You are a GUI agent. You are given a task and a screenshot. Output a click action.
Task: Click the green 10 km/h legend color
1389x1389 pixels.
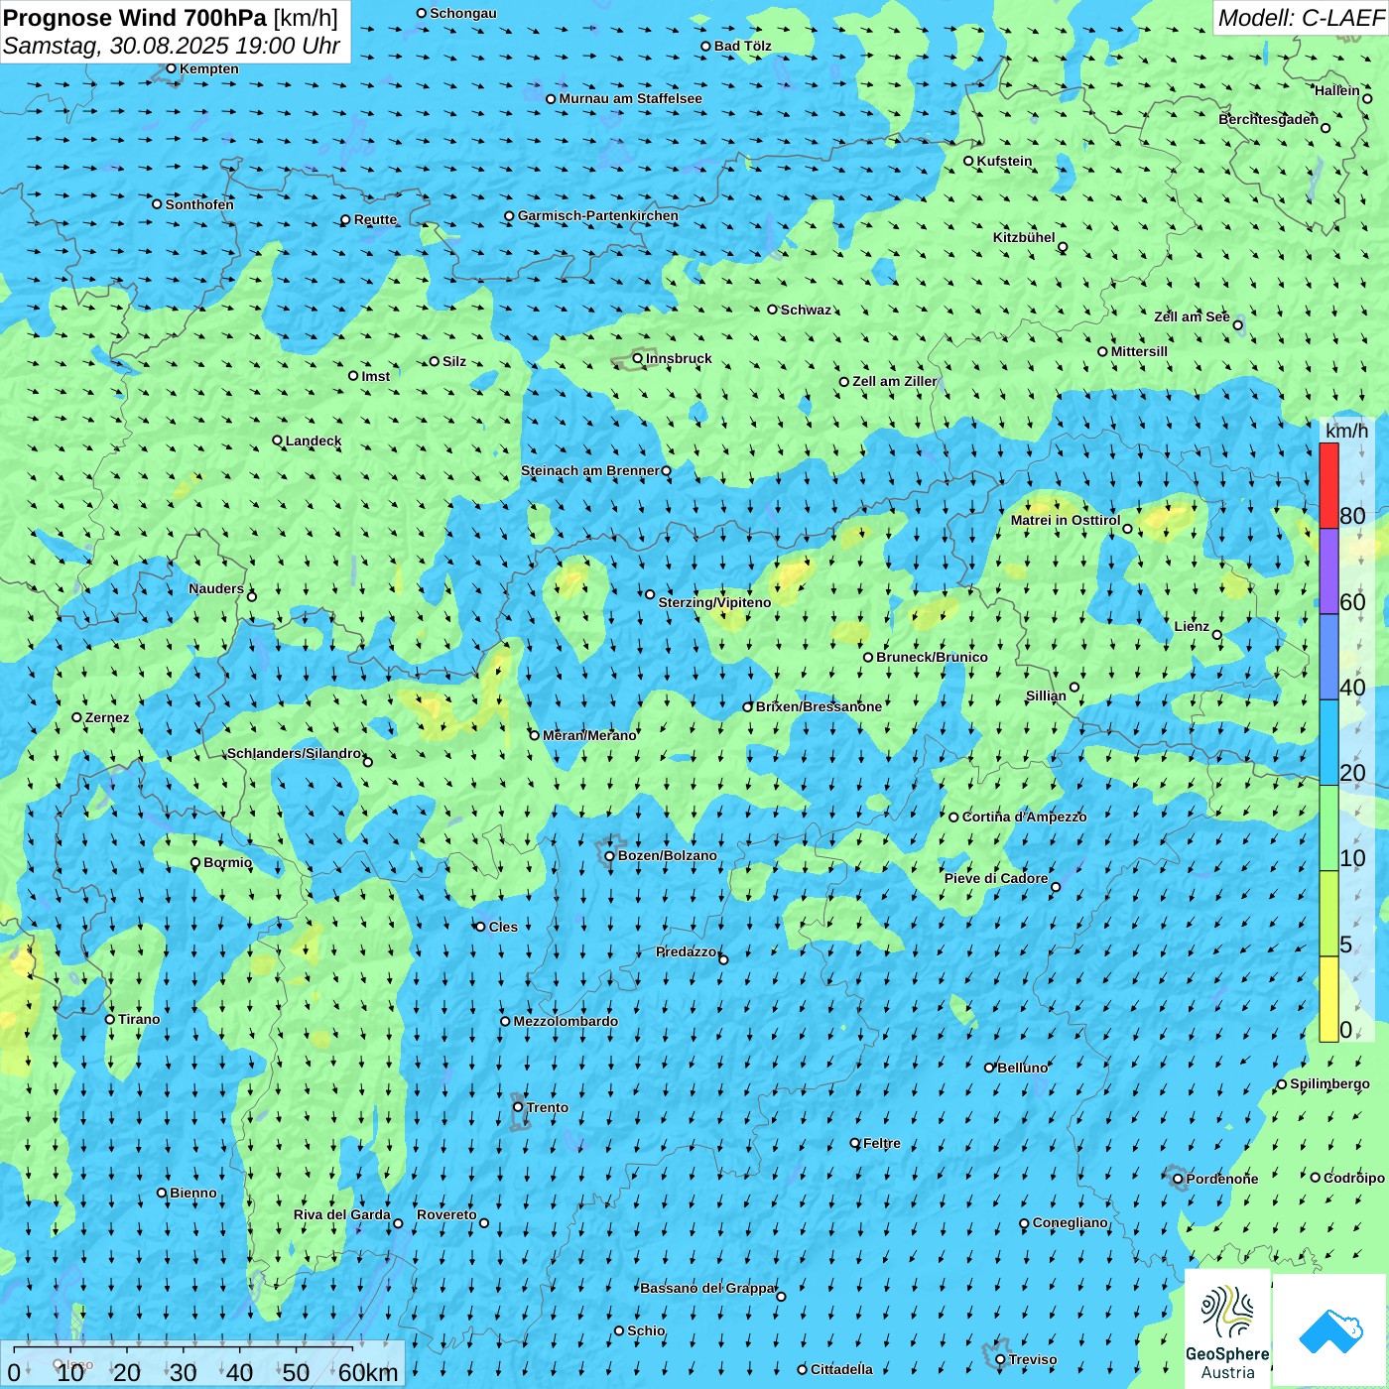coord(1328,827)
